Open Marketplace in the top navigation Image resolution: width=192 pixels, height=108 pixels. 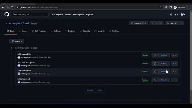tap(79, 15)
